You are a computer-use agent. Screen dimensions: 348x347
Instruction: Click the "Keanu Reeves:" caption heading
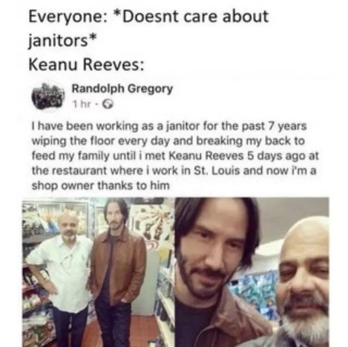click(x=86, y=65)
